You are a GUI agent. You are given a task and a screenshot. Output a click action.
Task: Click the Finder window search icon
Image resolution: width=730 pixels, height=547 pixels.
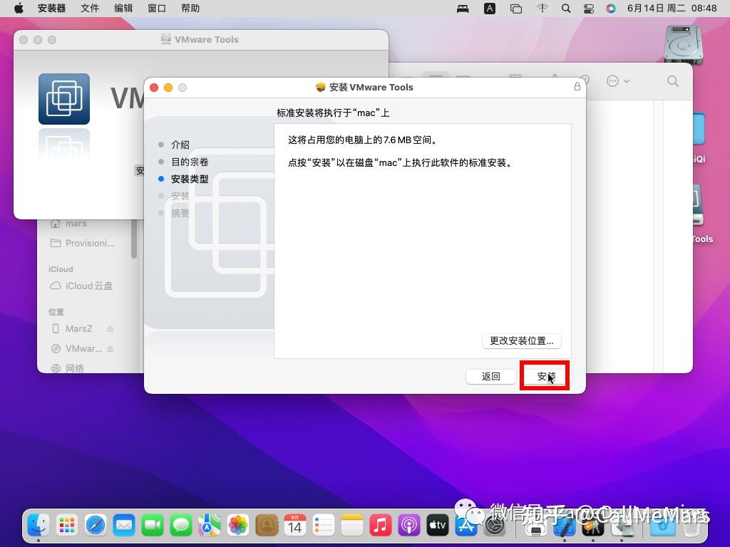(x=672, y=81)
